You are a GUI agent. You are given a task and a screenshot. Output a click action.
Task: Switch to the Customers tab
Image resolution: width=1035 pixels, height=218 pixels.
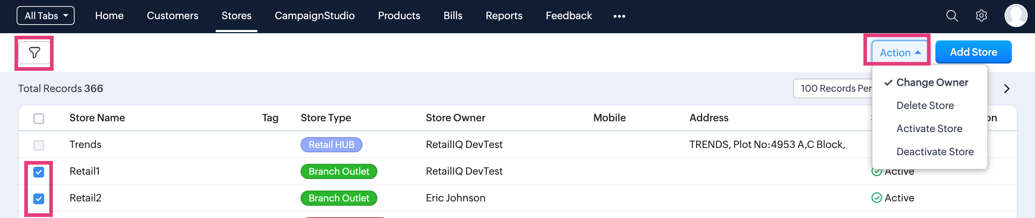172,16
